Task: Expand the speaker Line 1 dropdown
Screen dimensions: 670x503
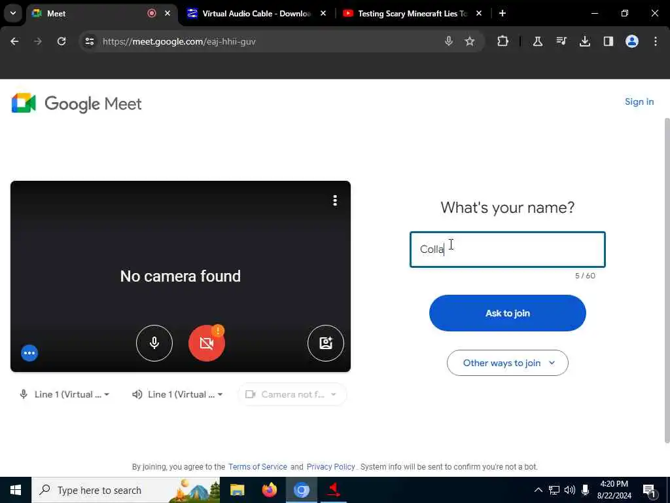Action: click(x=178, y=394)
